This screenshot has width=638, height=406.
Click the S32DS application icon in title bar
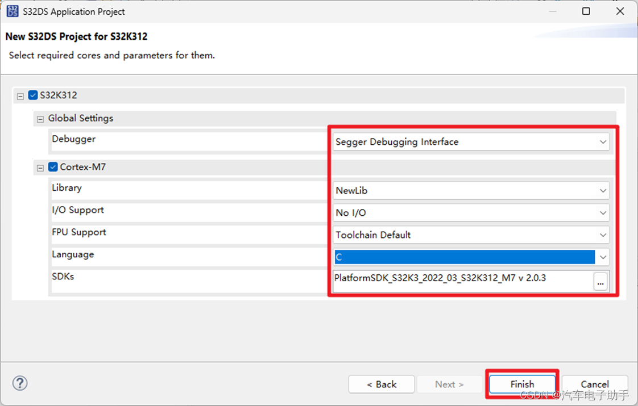[x=12, y=11]
